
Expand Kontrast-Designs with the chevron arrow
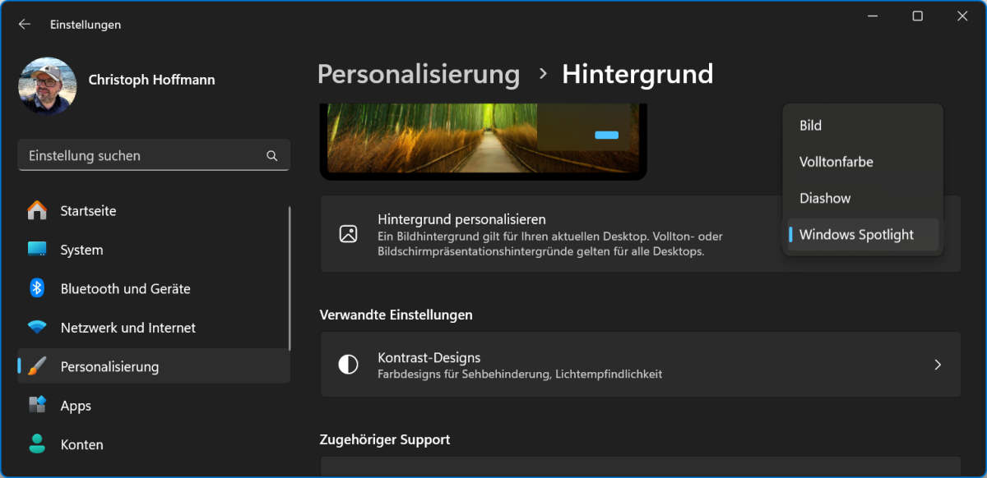938,365
